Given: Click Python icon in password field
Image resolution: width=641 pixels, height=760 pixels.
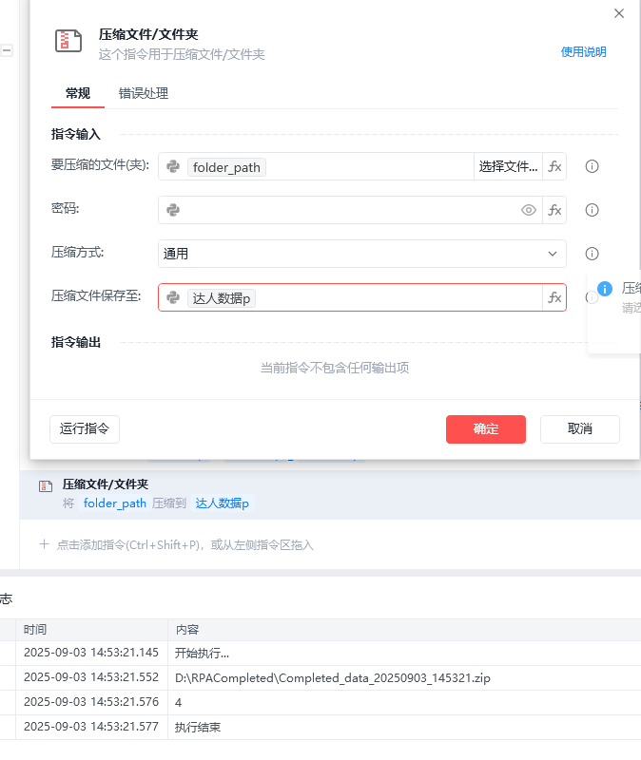Looking at the screenshot, I should coord(173,210).
